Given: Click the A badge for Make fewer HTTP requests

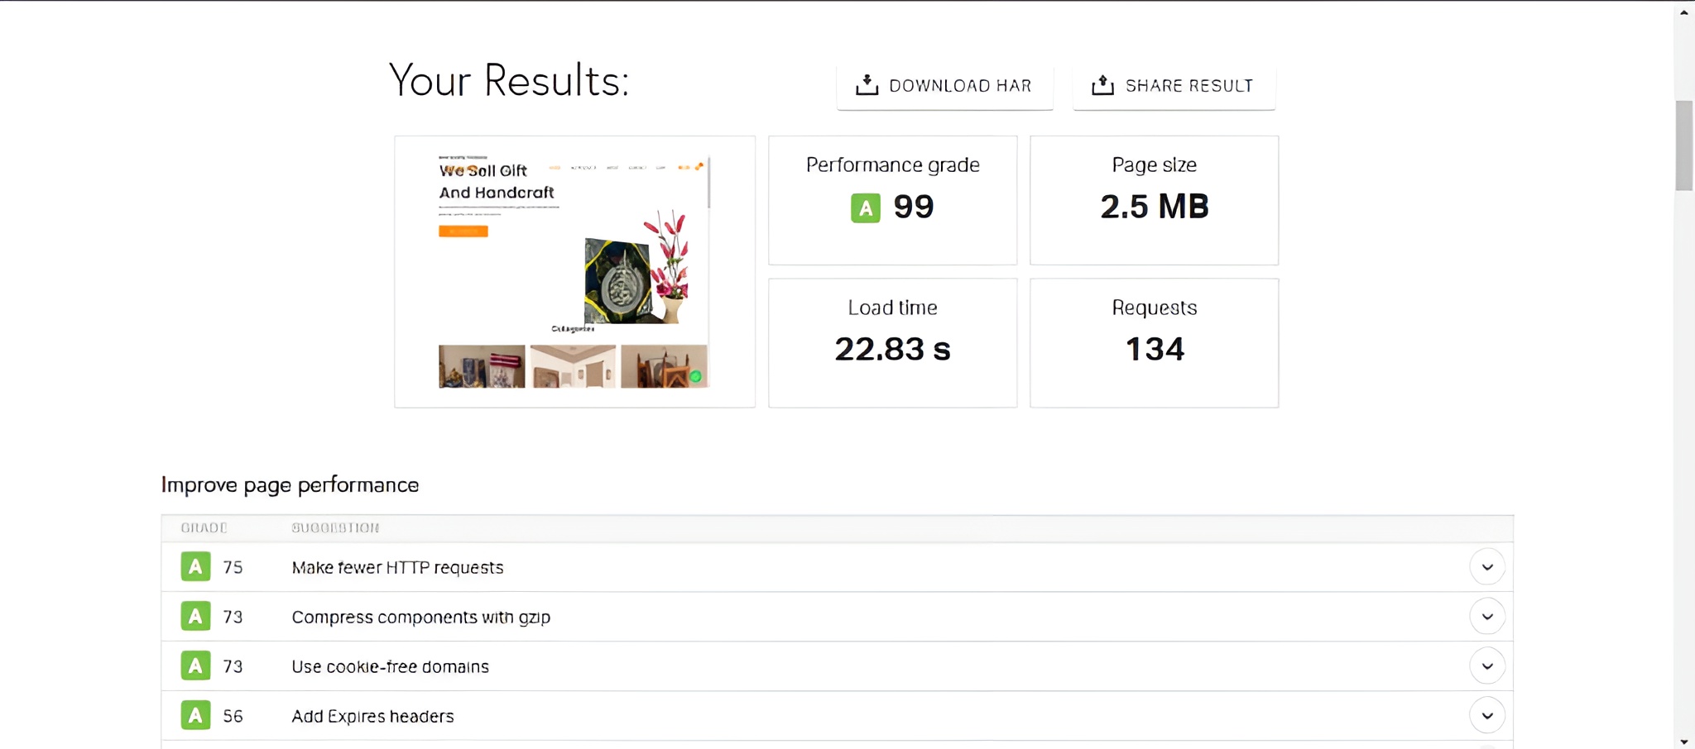Looking at the screenshot, I should 195,567.
